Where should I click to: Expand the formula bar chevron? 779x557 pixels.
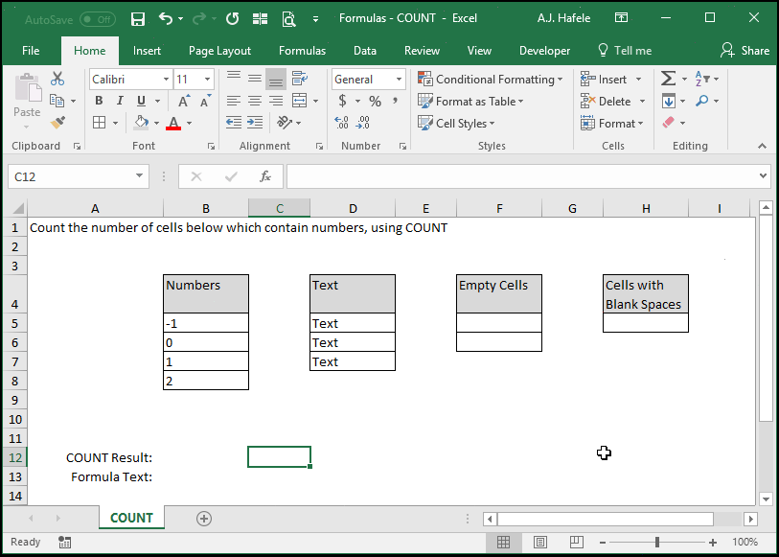pos(763,175)
